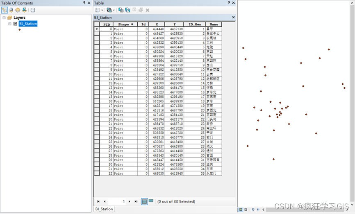
Task: Click the Id column header
Action: [143, 25]
